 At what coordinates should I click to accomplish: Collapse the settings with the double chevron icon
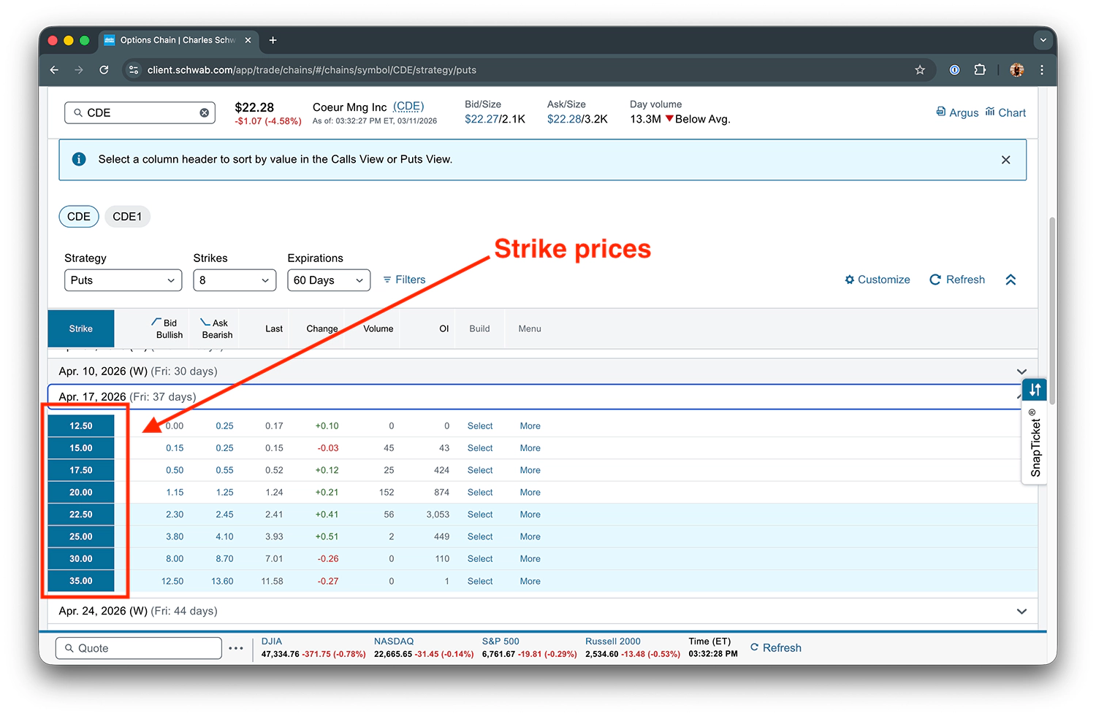(1011, 280)
